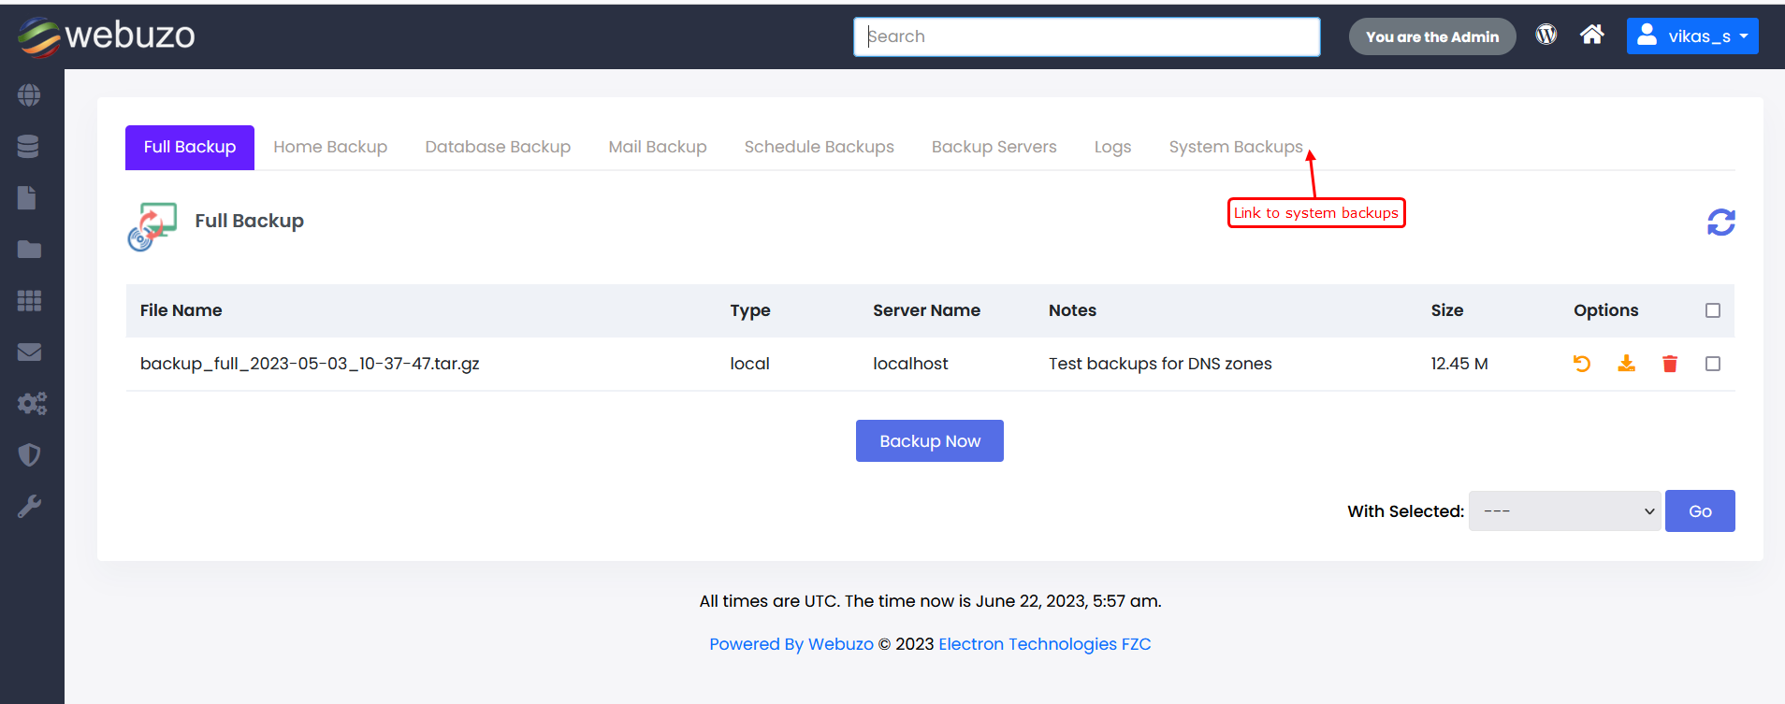Refresh the Full Backup list

[x=1720, y=223]
